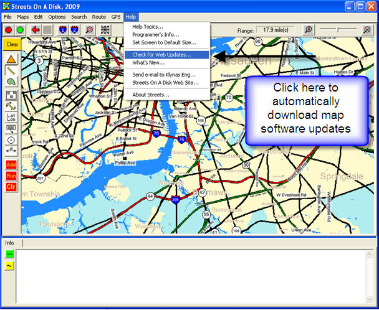Image resolution: width=379 pixels, height=310 pixels.
Task: Open the What's New menu entry
Action: (167, 62)
